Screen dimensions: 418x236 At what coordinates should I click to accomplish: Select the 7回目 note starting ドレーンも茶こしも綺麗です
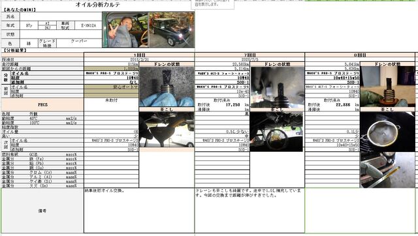(248, 193)
